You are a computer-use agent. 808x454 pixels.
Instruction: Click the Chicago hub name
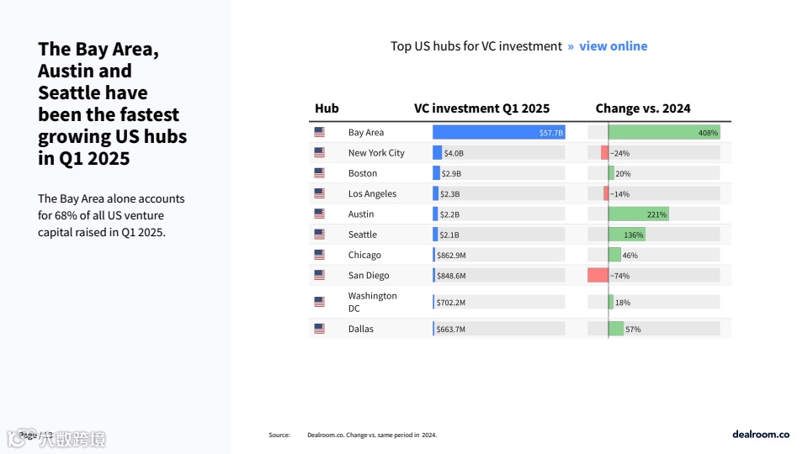[x=364, y=255]
